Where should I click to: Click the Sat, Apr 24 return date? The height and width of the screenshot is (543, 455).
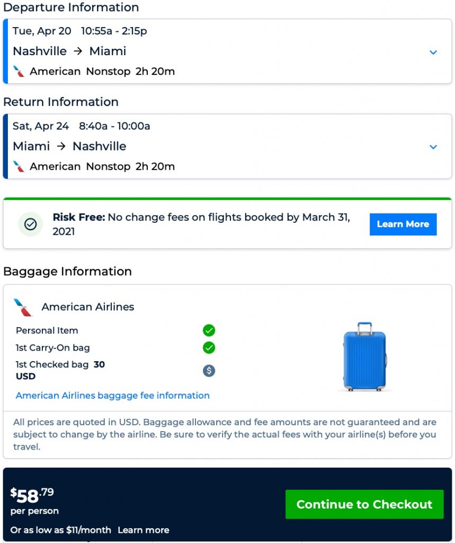(41, 126)
